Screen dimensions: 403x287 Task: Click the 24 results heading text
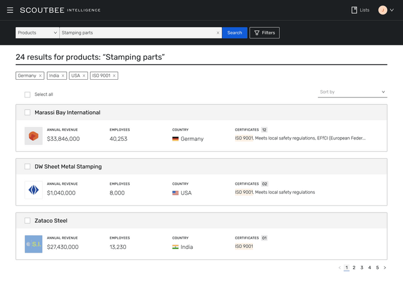point(90,57)
